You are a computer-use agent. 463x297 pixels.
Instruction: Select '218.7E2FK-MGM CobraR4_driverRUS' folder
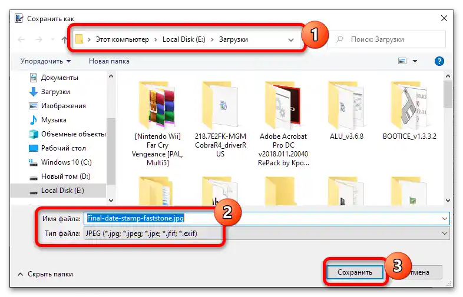point(220,119)
